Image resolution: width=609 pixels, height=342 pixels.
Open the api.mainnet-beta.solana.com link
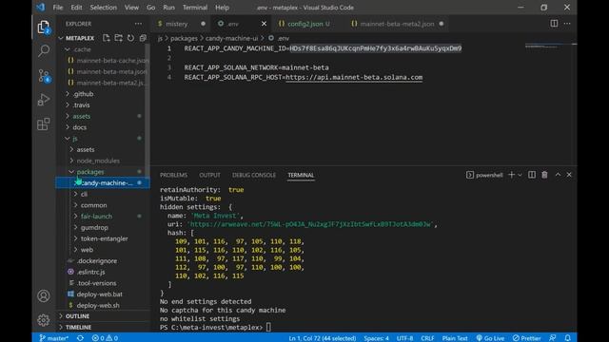(354, 77)
